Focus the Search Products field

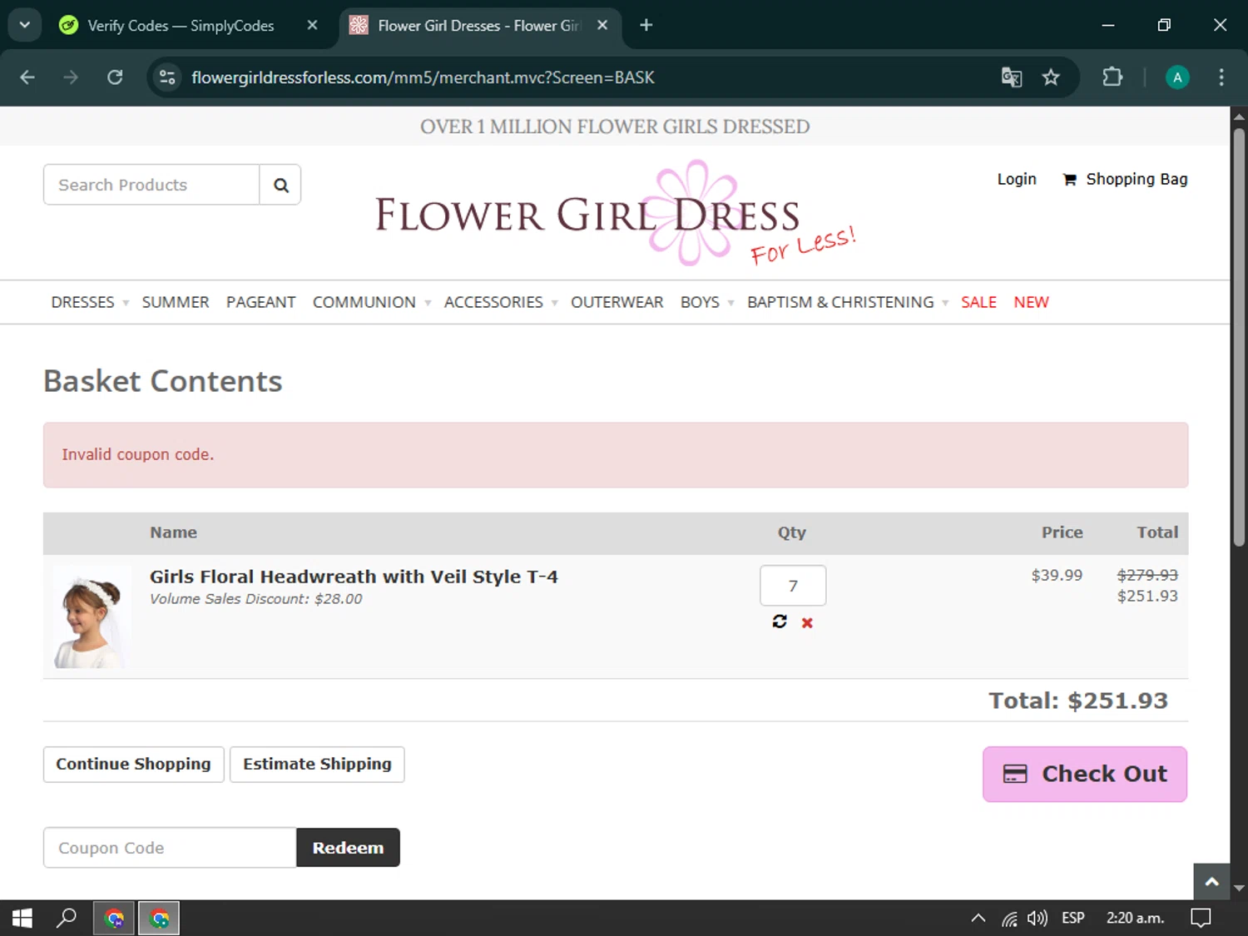pyautogui.click(x=151, y=185)
